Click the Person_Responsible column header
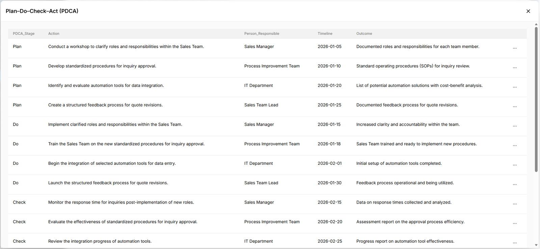The image size is (540, 249). tap(262, 34)
